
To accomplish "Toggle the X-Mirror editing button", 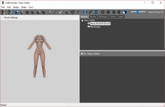I will tap(85, 12).
